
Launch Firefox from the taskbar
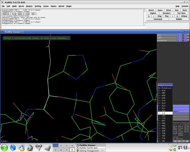[30, 147]
